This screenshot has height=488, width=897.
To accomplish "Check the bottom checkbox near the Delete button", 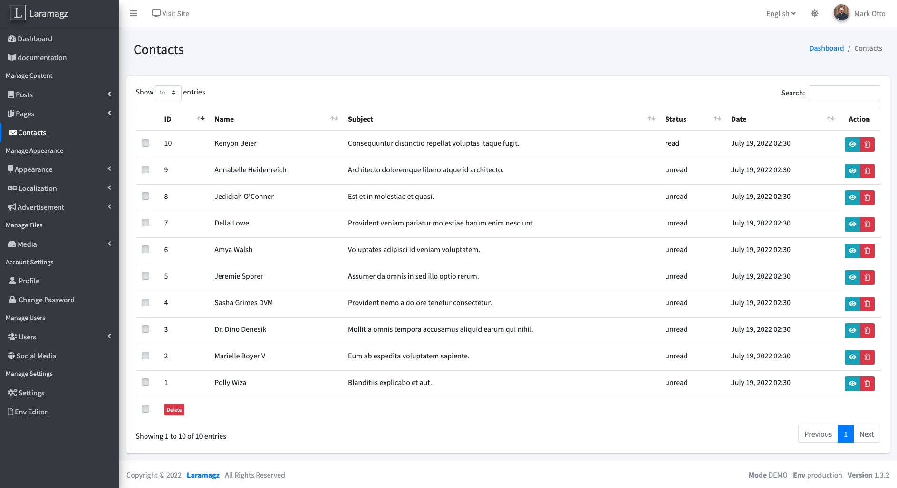I will coord(145,408).
